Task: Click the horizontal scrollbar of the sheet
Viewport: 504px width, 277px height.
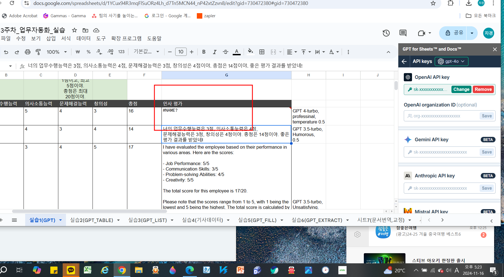Action: coord(90,211)
